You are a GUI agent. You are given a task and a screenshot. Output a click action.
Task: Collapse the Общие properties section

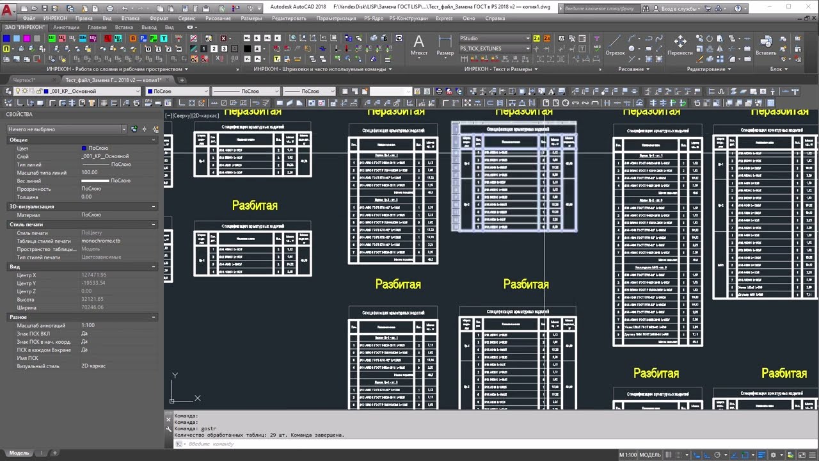(154, 140)
